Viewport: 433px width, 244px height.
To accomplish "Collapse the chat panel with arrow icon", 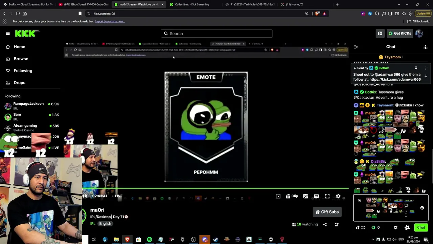I will click(x=356, y=47).
